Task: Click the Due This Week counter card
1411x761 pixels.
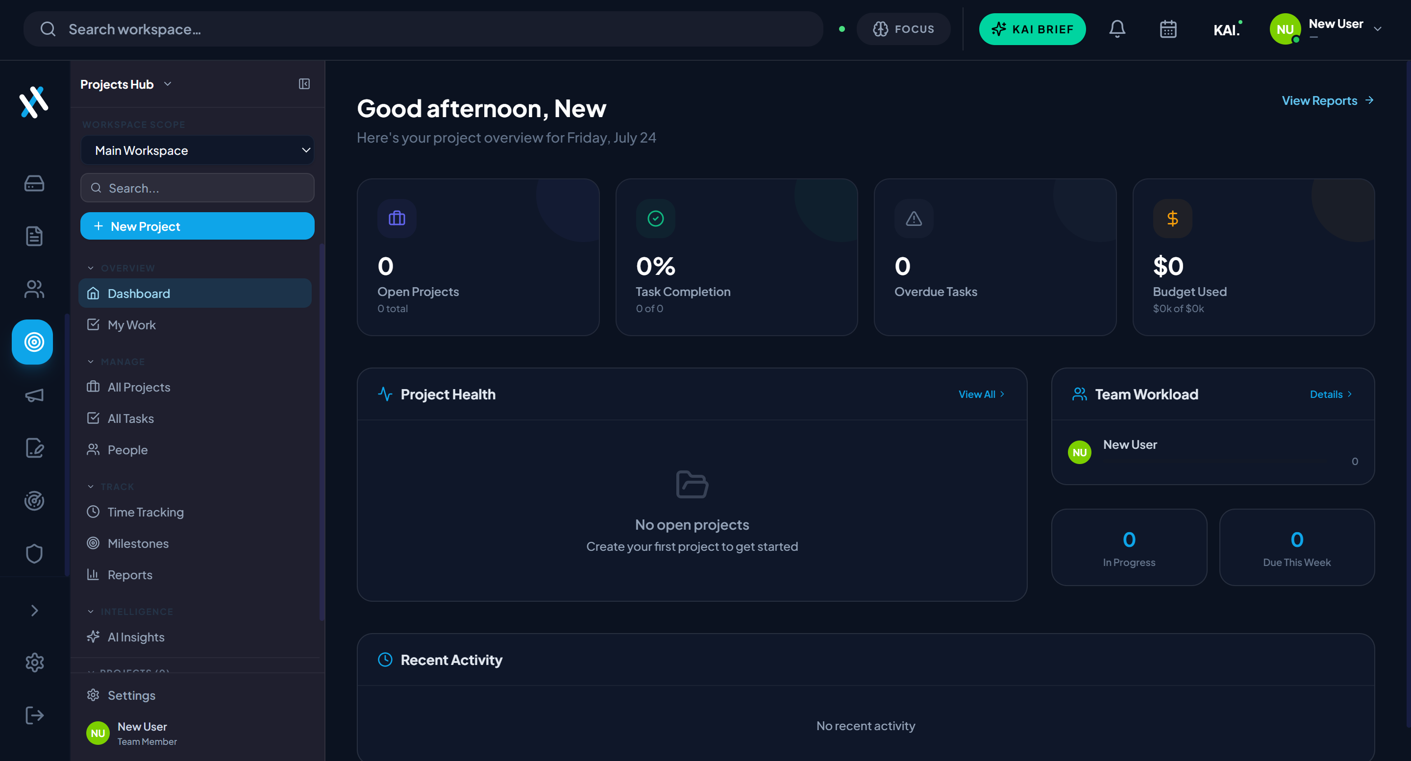Action: pyautogui.click(x=1296, y=547)
